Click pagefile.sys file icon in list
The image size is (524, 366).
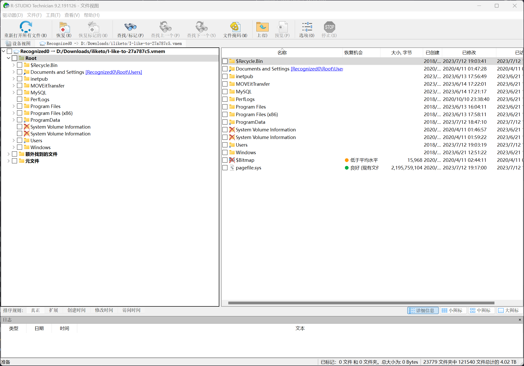pyautogui.click(x=232, y=168)
